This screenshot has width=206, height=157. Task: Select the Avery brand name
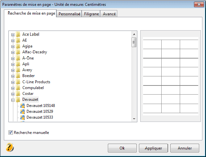point(27,70)
